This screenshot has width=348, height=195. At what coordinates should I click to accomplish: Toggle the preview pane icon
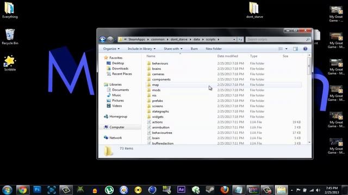(x=295, y=49)
